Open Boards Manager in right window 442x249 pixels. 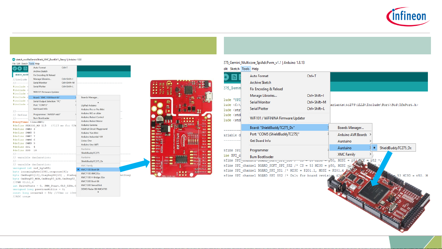pyautogui.click(x=350, y=128)
